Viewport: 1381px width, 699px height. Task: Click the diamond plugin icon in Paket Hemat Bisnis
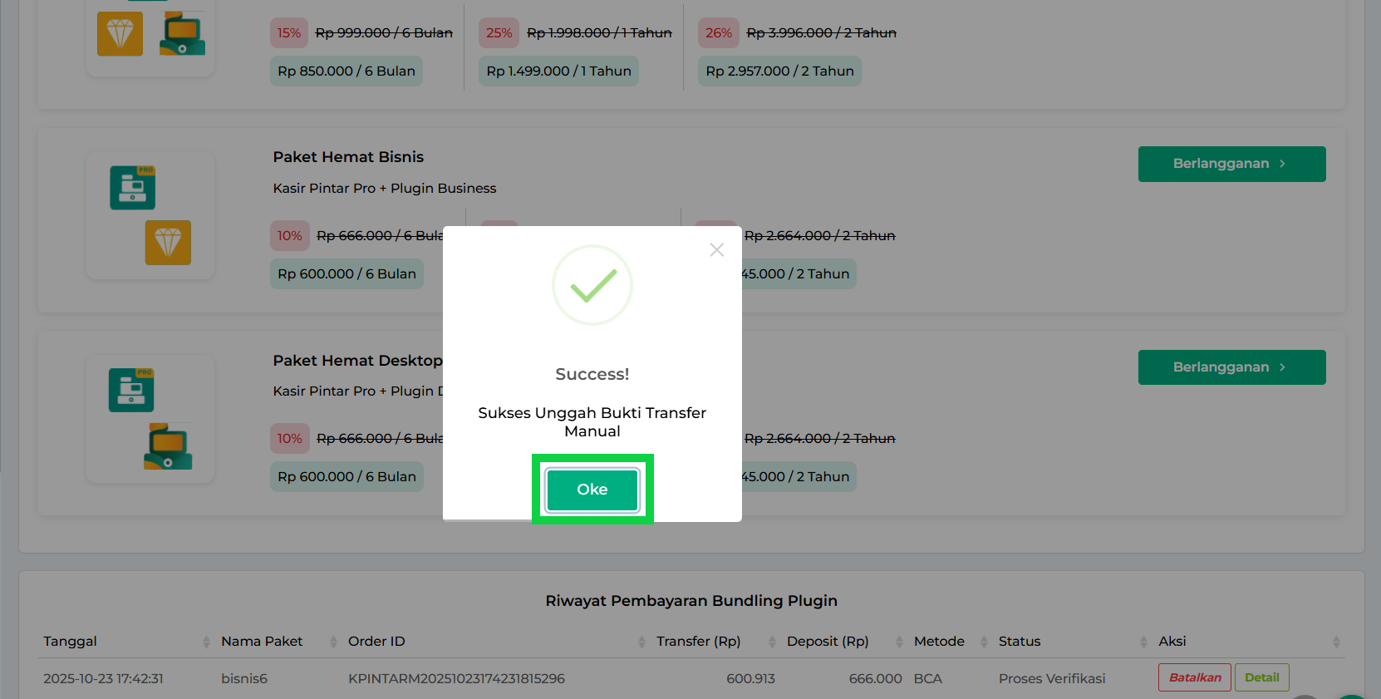[168, 243]
